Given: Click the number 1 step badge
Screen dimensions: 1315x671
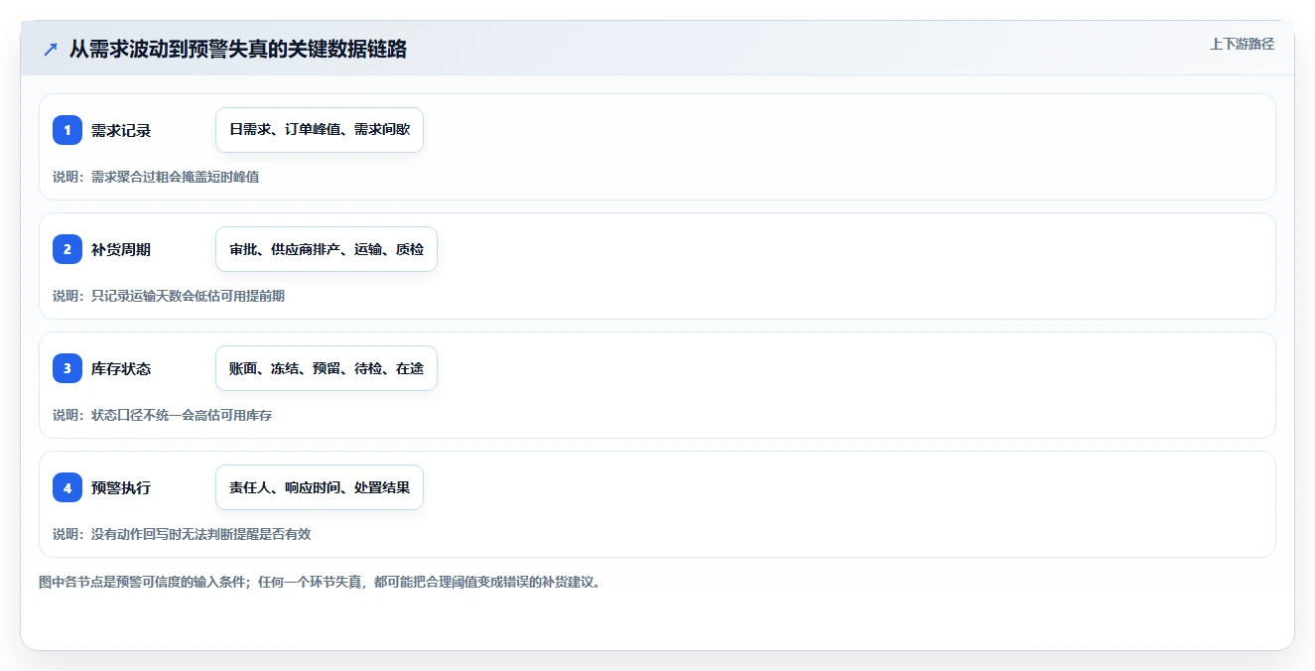Looking at the screenshot, I should tap(67, 130).
